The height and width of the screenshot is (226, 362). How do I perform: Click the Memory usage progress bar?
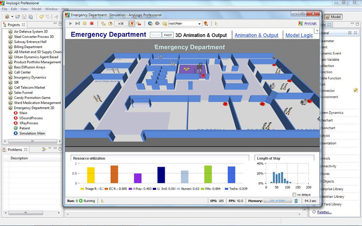click(278, 201)
